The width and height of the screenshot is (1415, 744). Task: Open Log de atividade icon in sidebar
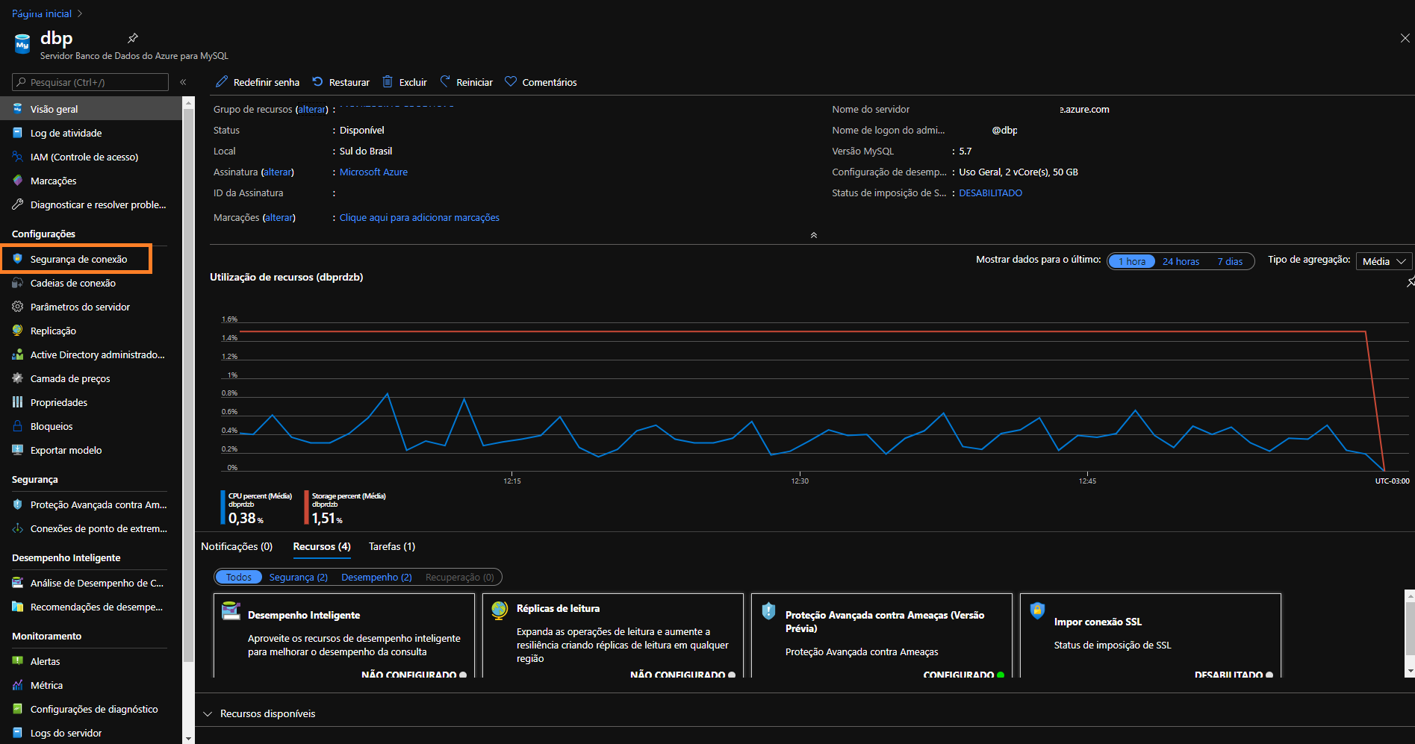coord(18,133)
